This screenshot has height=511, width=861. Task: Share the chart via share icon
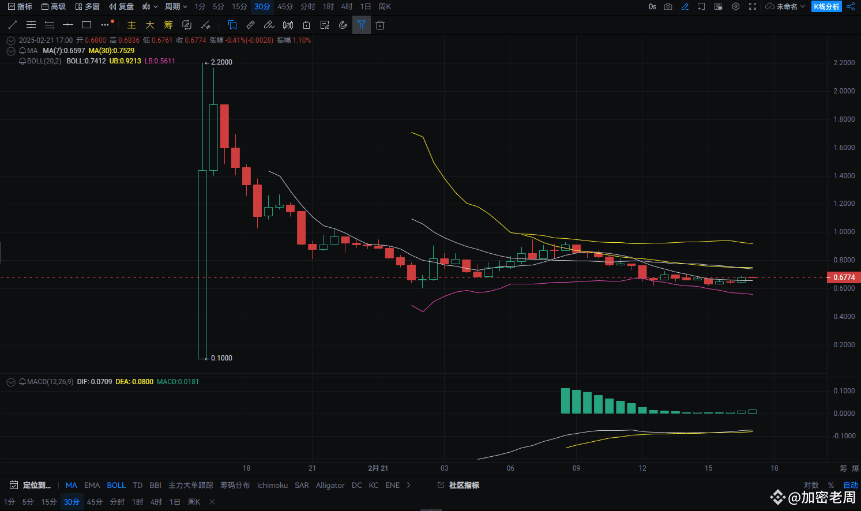(x=851, y=6)
